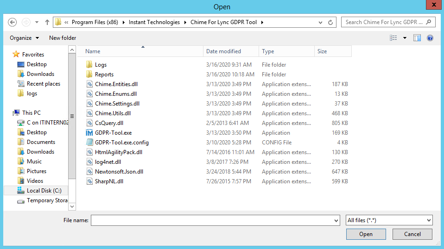This screenshot has width=444, height=249.
Task: Click the Refresh button in address bar
Action: point(330,22)
